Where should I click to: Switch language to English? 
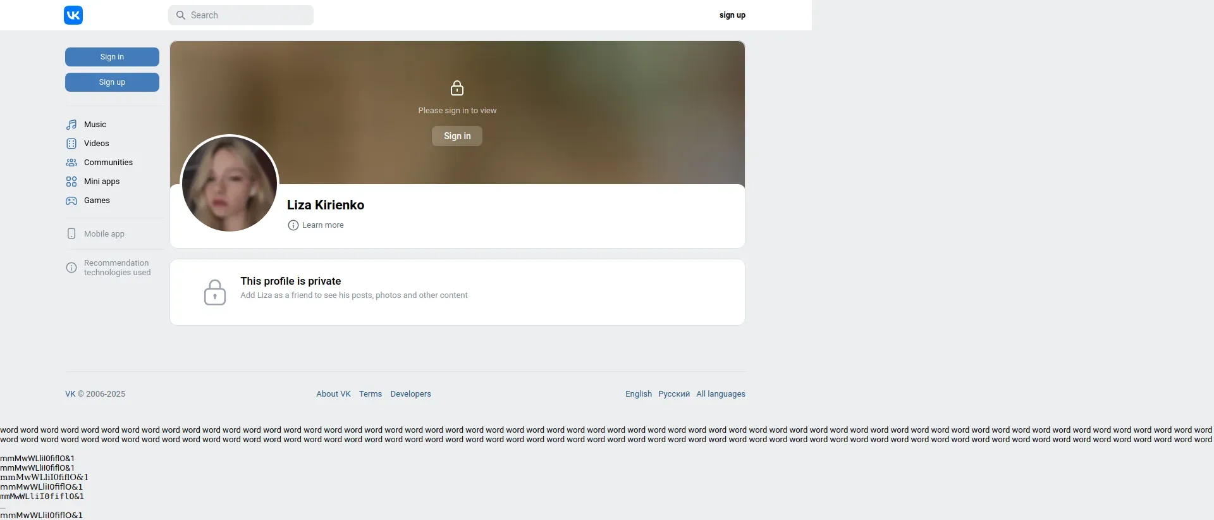click(x=639, y=394)
